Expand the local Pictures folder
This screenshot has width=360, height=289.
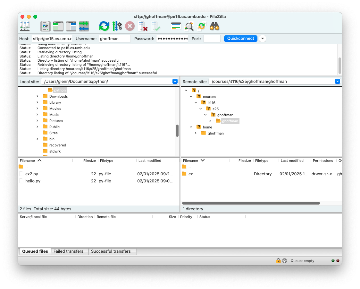tap(38, 121)
